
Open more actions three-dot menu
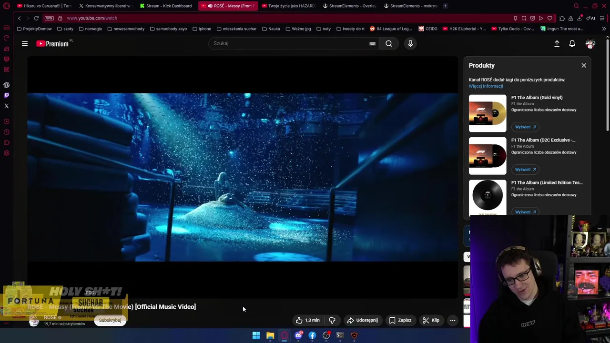453,320
